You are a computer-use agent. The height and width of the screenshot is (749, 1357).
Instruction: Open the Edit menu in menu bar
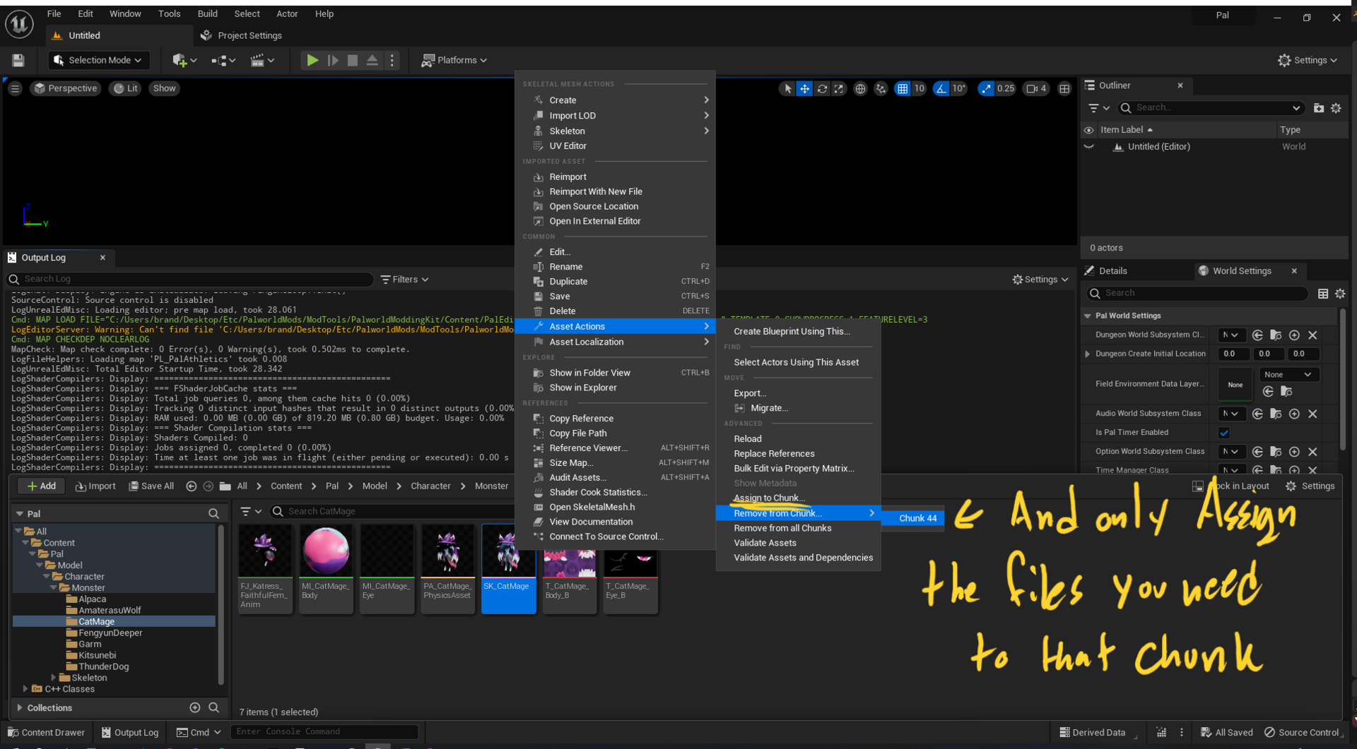[x=86, y=13]
